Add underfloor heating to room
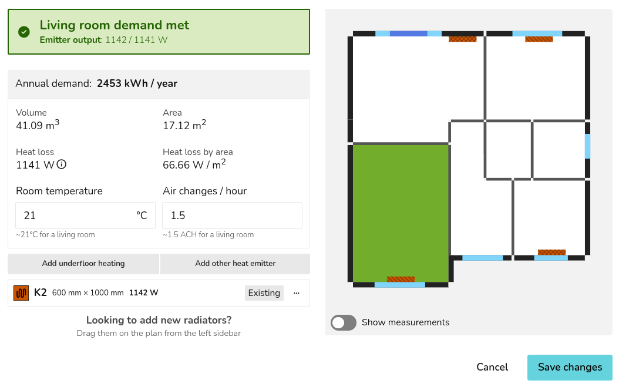This screenshot has height=387, width=619. tap(83, 264)
